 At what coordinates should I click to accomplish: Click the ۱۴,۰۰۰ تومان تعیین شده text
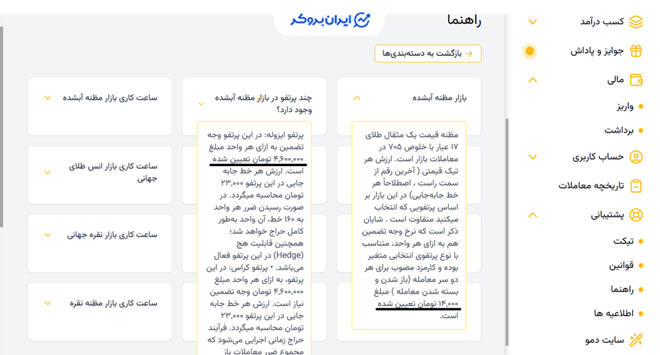tap(417, 303)
